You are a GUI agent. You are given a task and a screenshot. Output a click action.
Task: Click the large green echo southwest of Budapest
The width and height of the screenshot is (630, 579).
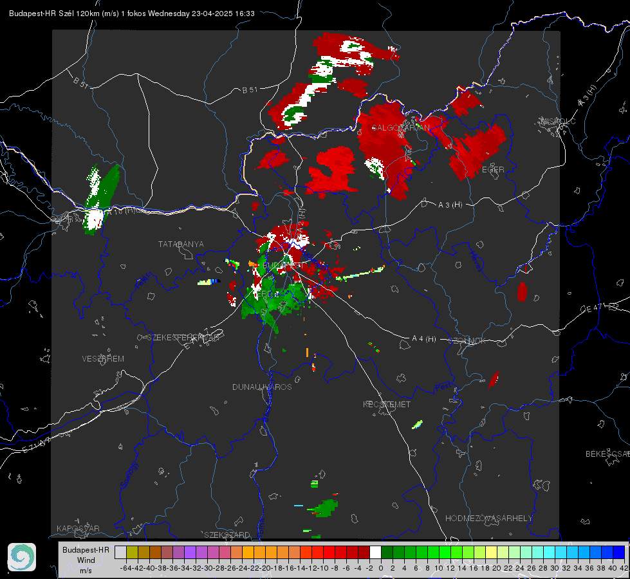273,304
